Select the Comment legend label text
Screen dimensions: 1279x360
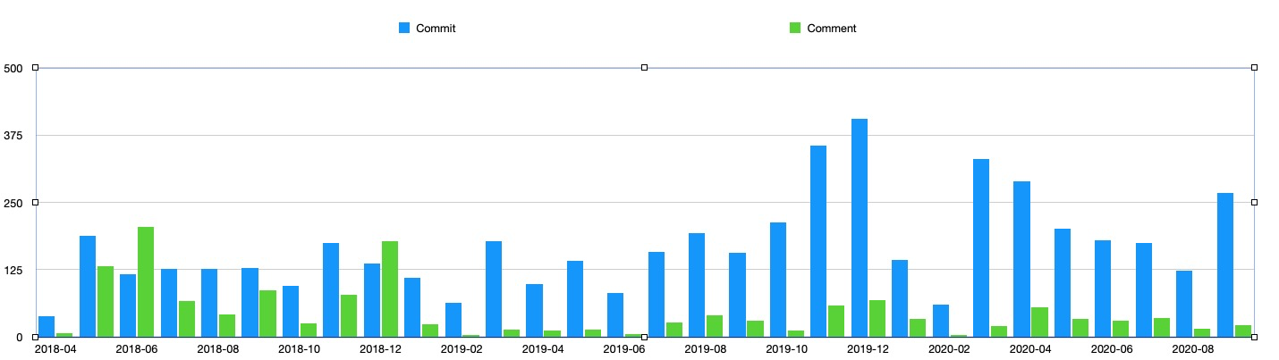[x=831, y=29]
